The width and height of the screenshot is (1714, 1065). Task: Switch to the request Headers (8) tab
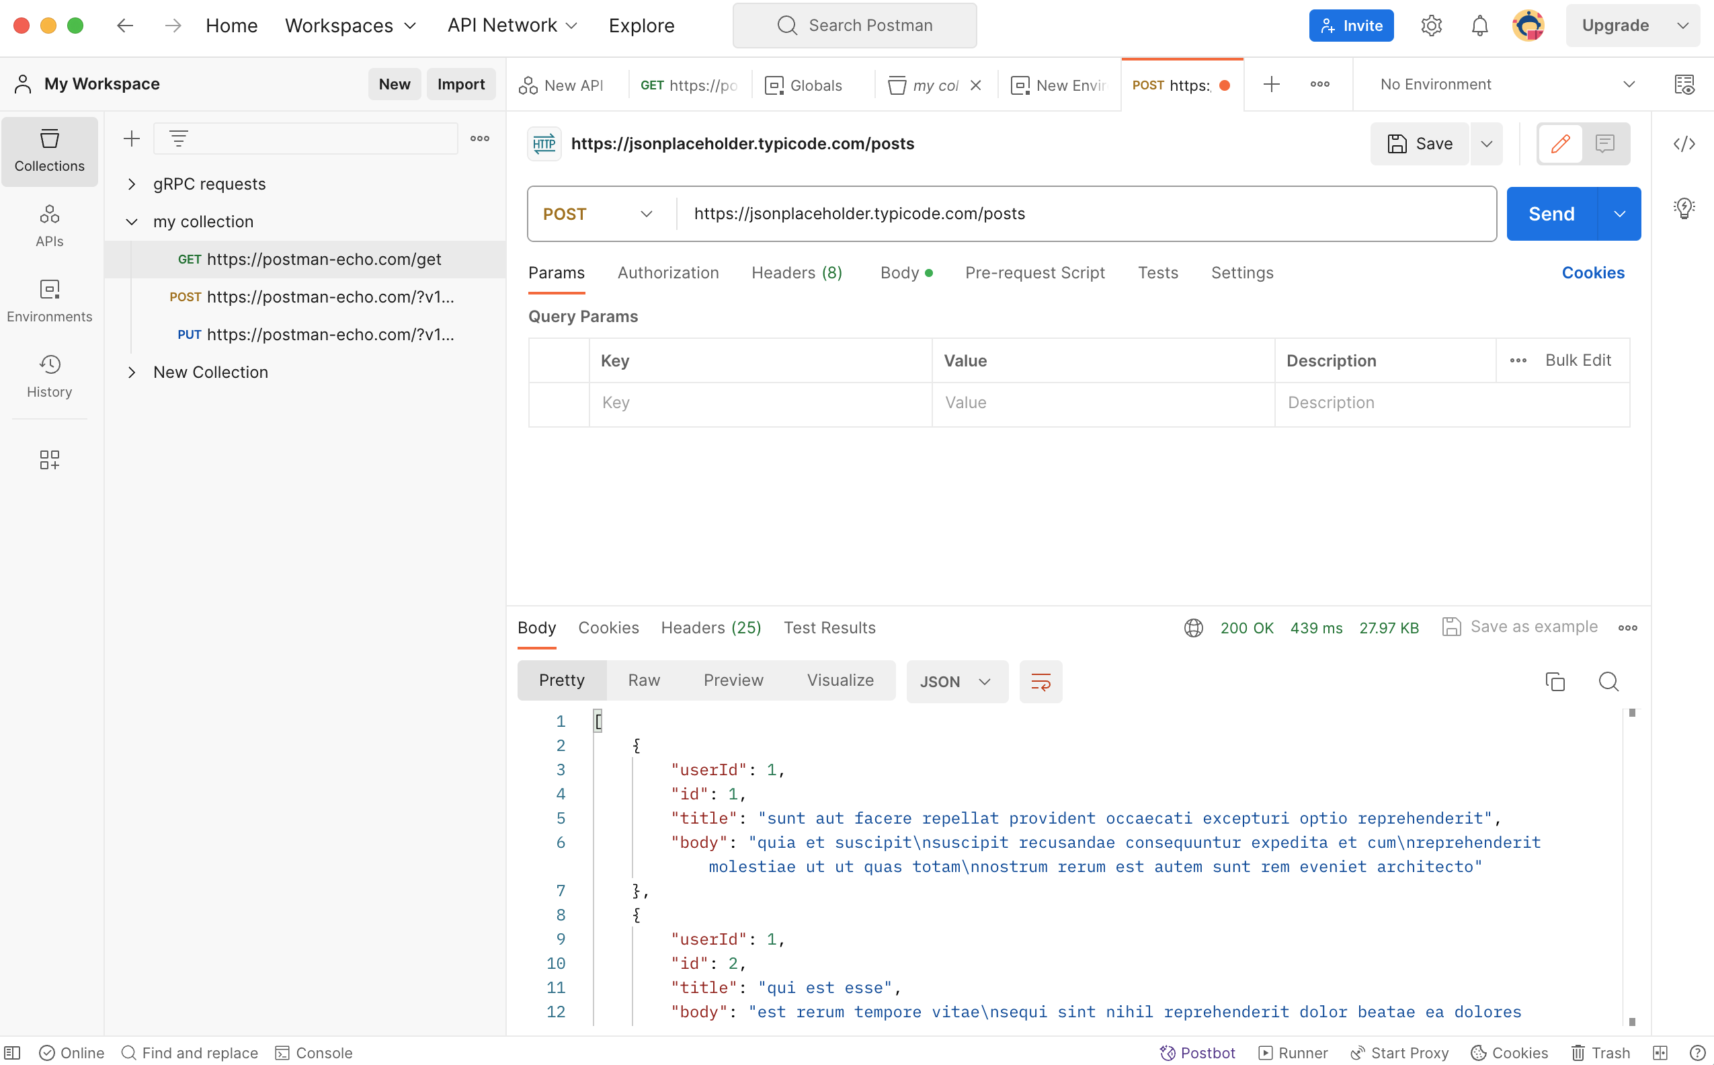click(797, 272)
